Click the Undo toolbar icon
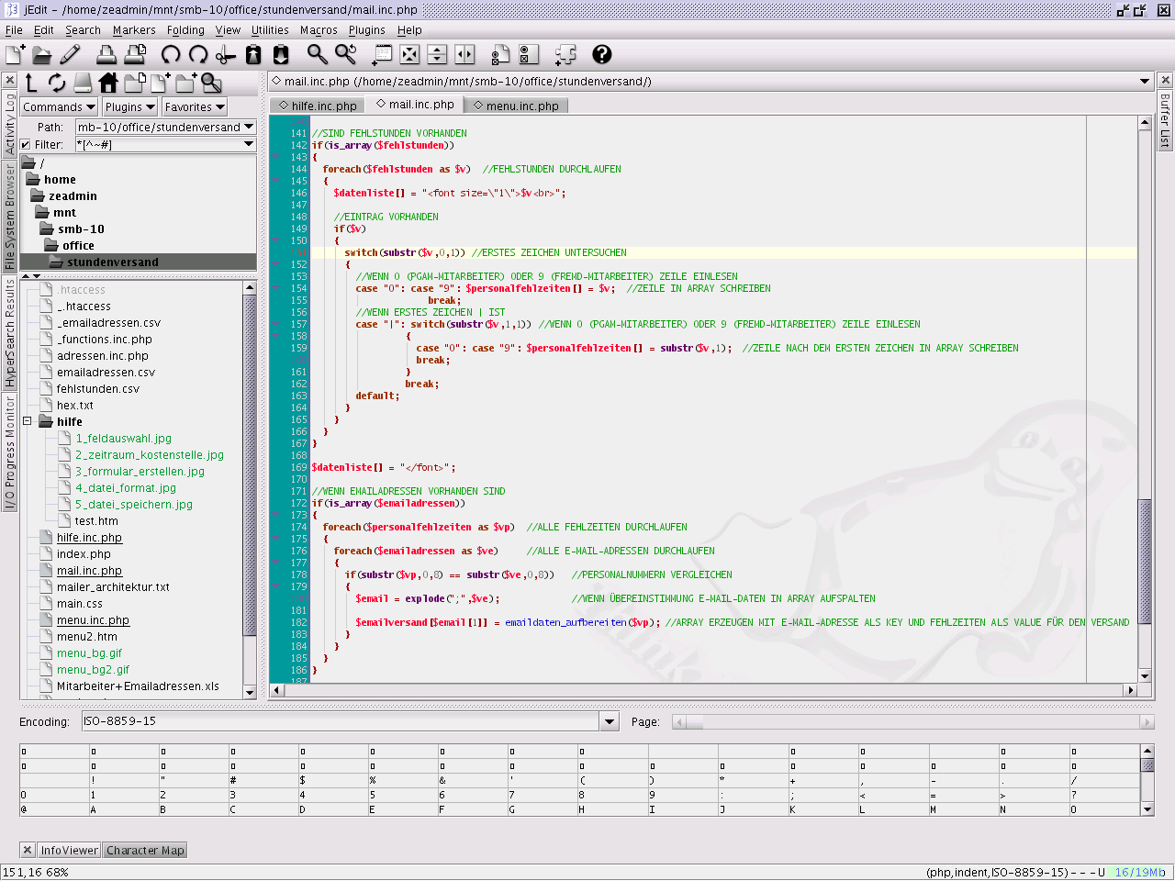The height and width of the screenshot is (881, 1175). pyautogui.click(x=171, y=55)
